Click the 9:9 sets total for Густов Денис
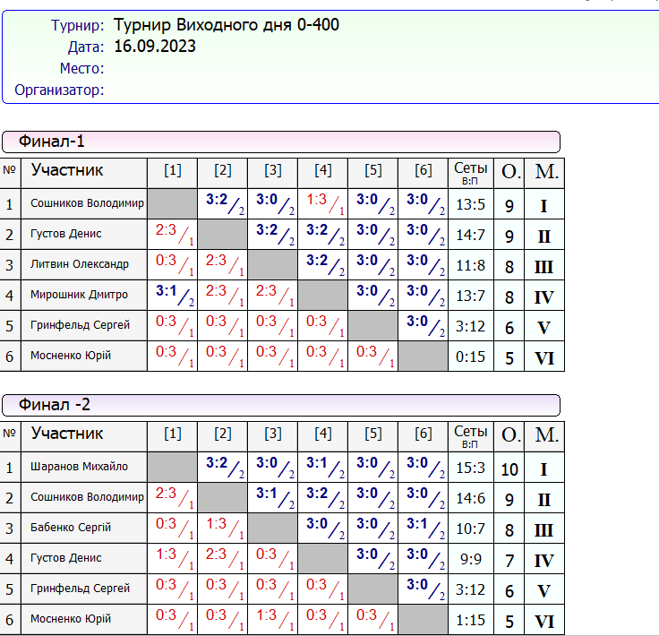 (x=470, y=559)
